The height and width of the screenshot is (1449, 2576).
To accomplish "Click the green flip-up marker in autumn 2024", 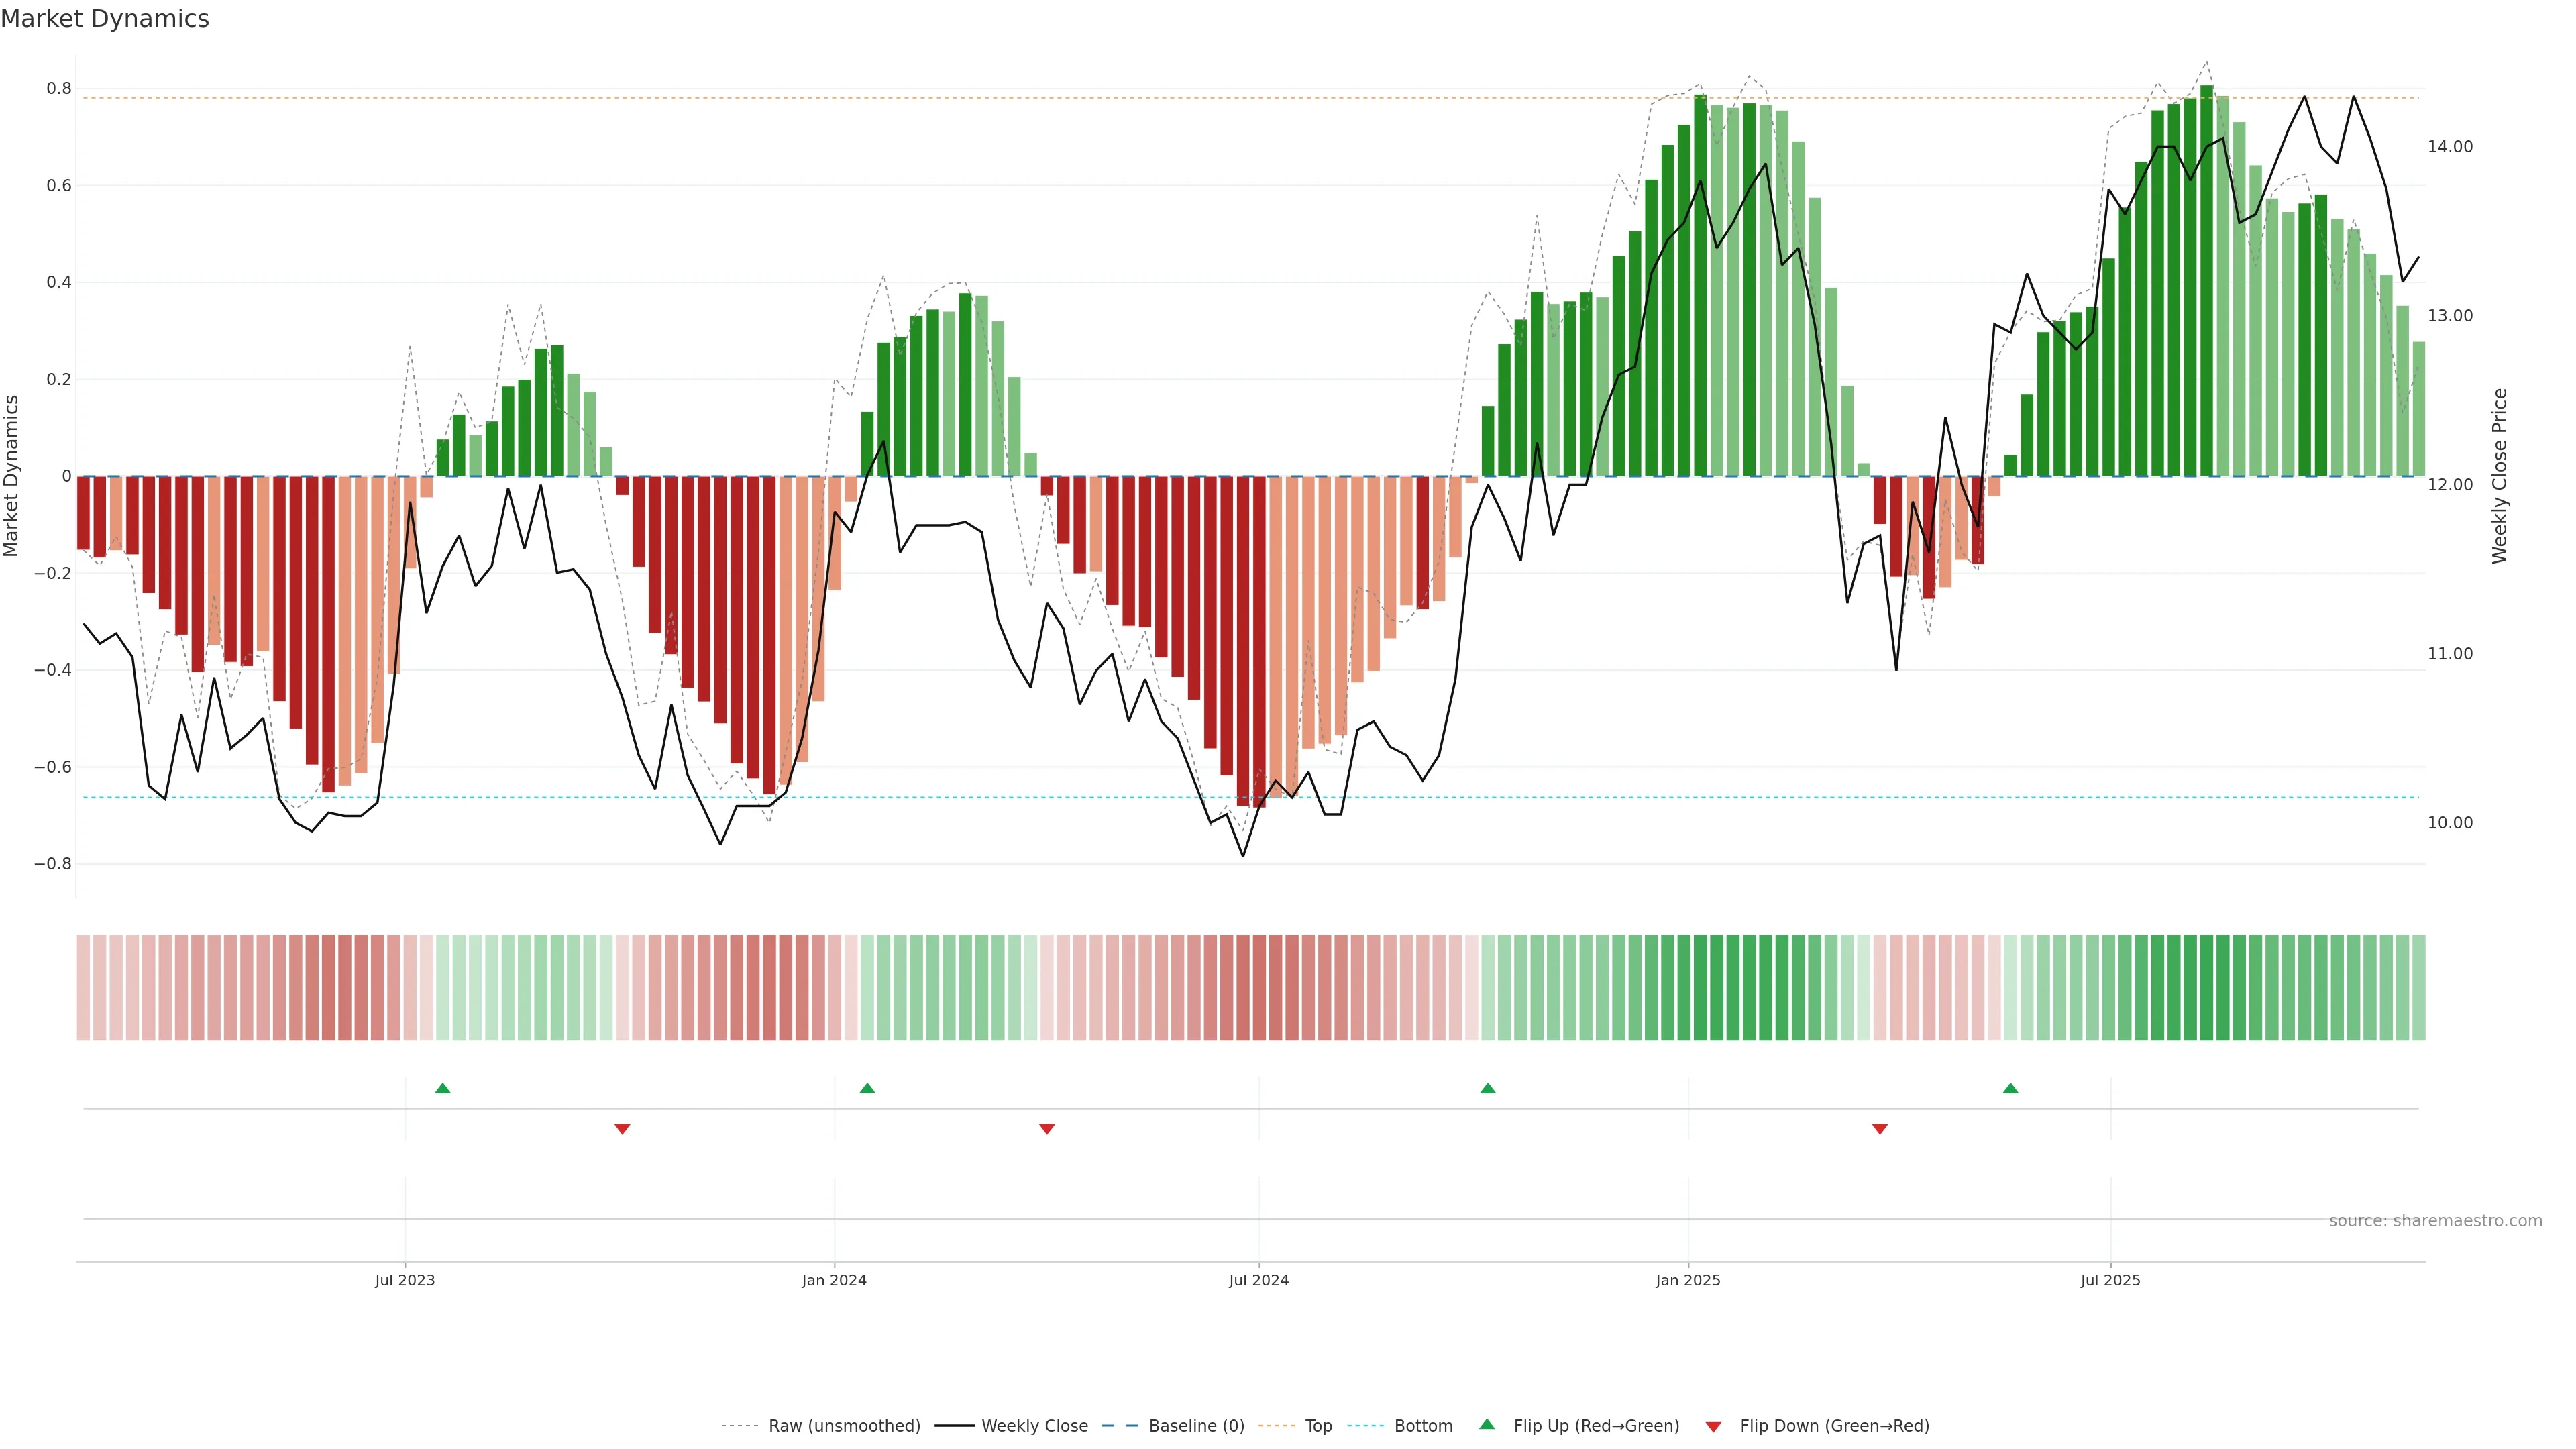I will pos(1488,1088).
